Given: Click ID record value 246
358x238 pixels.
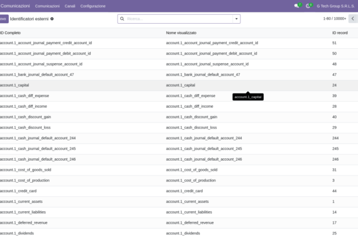Looking at the screenshot, I should [335, 159].
